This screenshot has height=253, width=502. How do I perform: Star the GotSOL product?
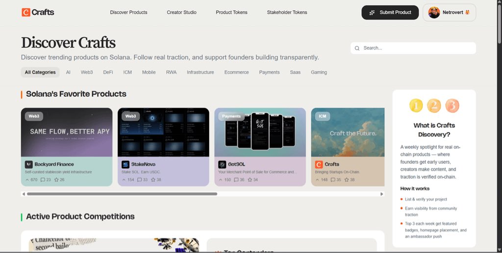(x=250, y=179)
